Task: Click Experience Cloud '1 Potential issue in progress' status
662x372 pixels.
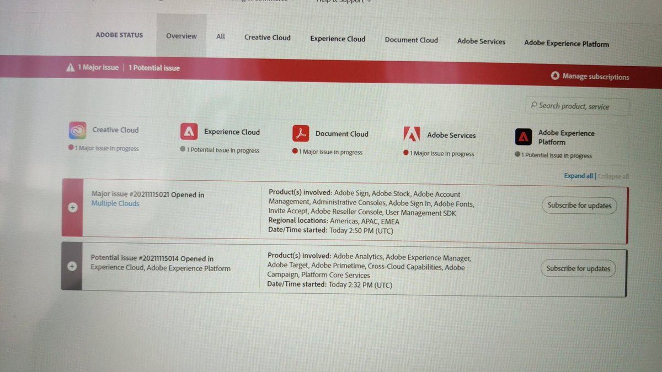Action: [223, 150]
